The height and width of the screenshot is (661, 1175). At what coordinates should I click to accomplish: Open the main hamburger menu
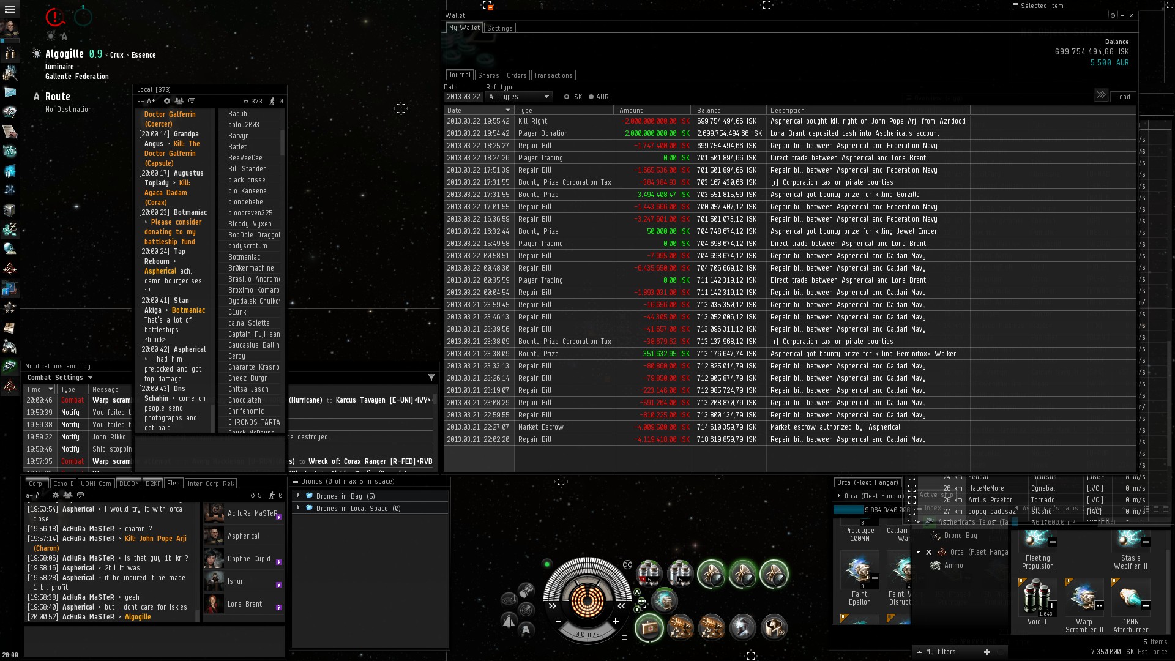[9, 9]
